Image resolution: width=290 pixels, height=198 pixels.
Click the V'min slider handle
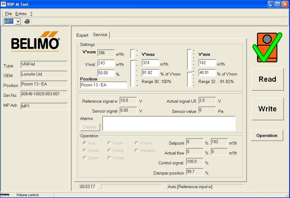tap(190, 71)
